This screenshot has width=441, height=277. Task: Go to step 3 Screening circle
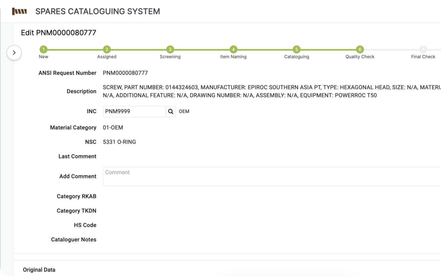click(170, 49)
